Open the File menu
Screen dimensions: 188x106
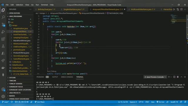pyautogui.click(x=7, y=5)
